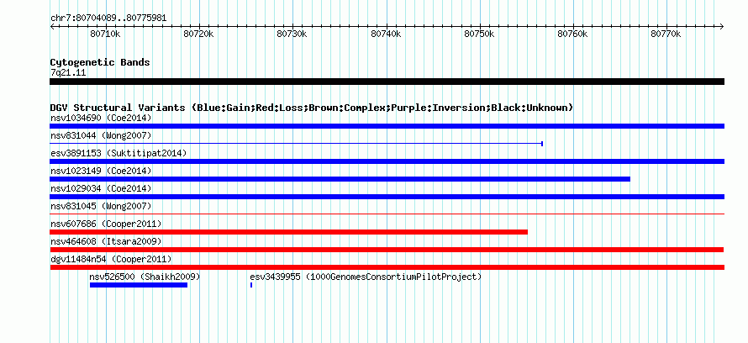The width and height of the screenshot is (748, 343).
Task: Click the nsv526500 (Shaikh2009) label
Action: (145, 277)
